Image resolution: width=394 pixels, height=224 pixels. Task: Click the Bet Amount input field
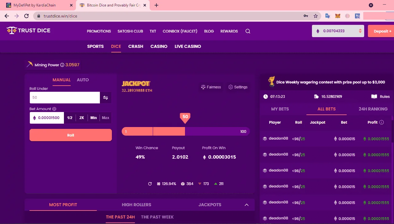(x=47, y=118)
